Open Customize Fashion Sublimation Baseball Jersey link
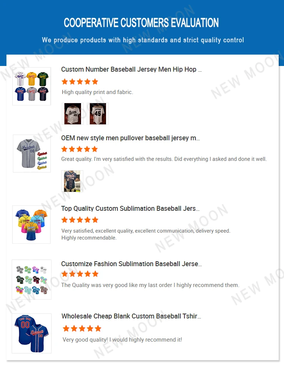This screenshot has height=367, width=284. coord(131,264)
